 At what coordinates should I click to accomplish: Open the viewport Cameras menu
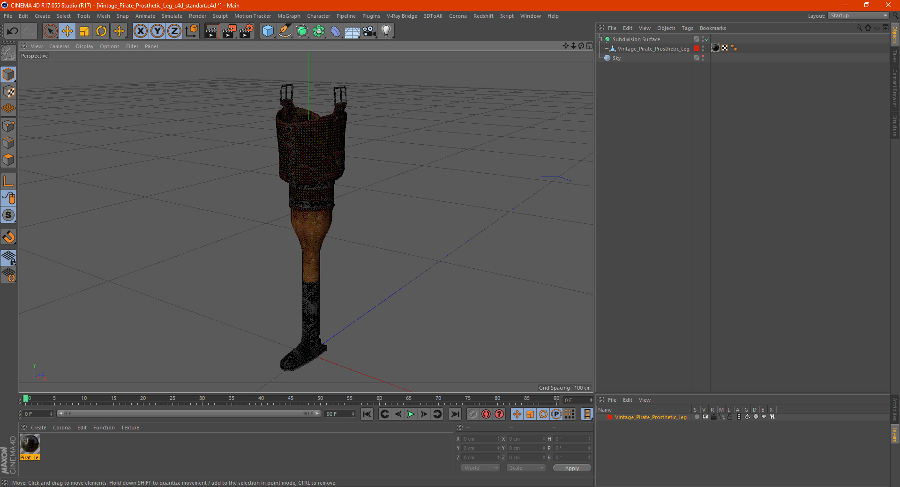(59, 46)
